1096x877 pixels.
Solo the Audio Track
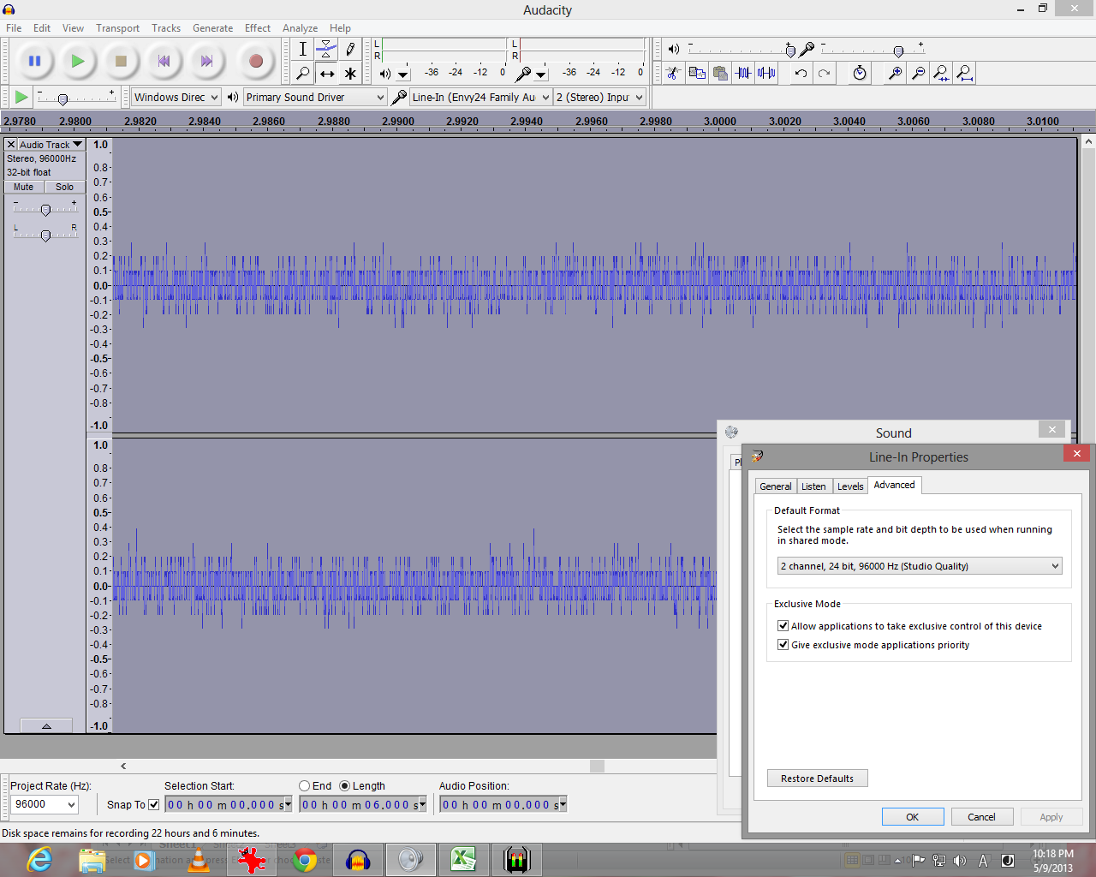point(64,187)
